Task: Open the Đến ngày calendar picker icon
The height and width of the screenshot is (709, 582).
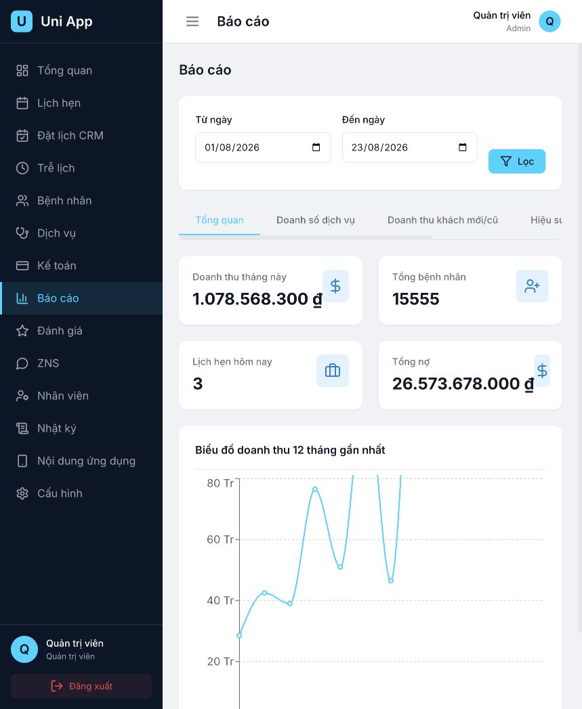Action: [x=462, y=147]
